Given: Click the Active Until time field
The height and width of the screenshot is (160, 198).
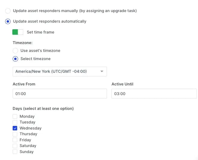Looking at the screenshot, I should (x=154, y=94).
